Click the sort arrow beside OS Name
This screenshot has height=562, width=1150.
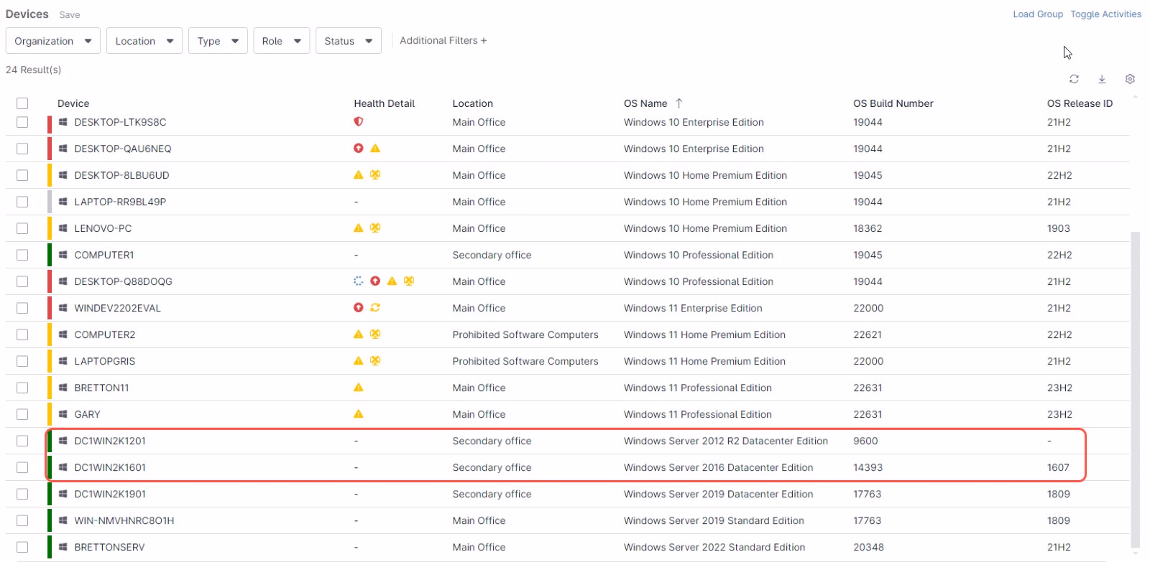pyautogui.click(x=679, y=103)
